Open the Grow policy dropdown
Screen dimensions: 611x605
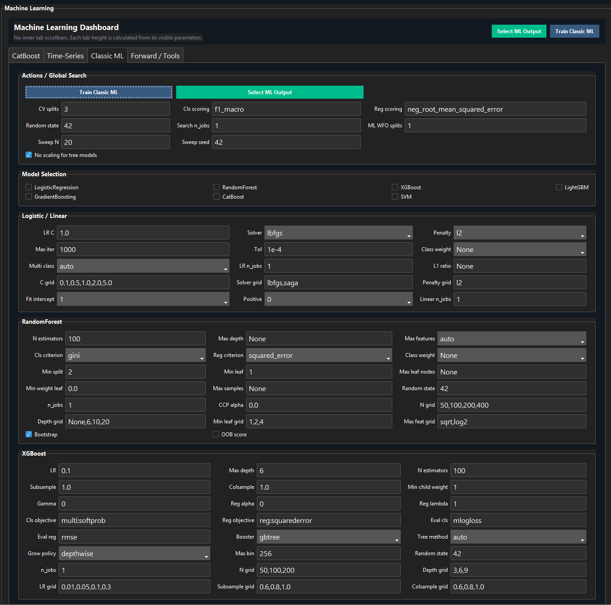pyautogui.click(x=134, y=553)
